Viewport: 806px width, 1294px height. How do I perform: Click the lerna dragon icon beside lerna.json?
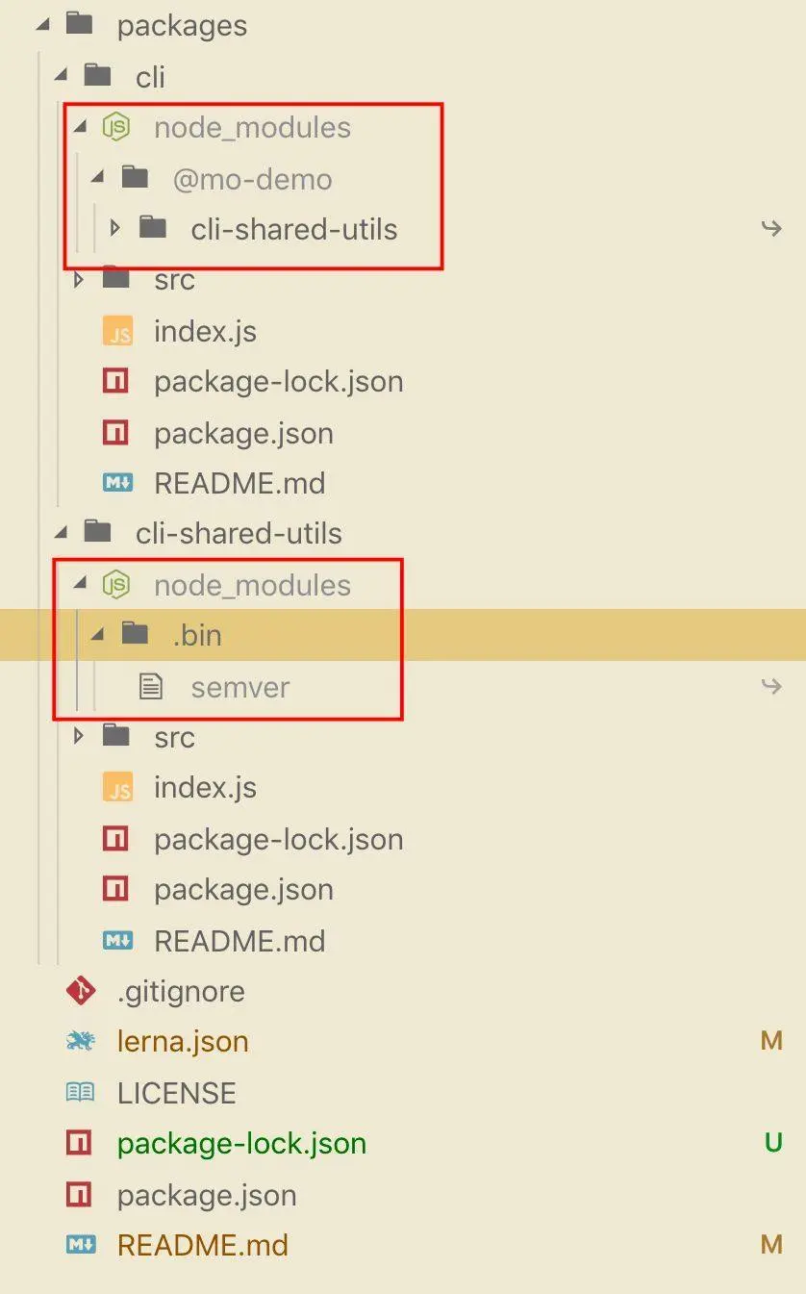80,1041
